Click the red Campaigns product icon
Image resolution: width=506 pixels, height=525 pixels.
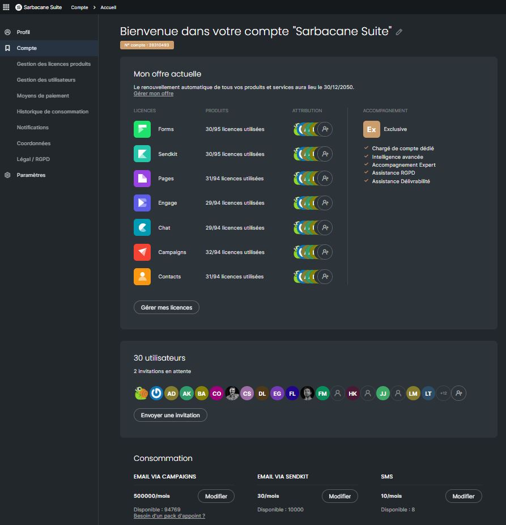[x=142, y=252]
